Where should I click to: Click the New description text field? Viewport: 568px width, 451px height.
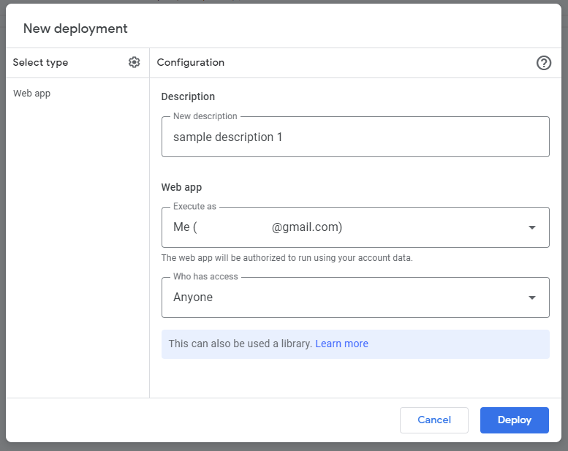(x=355, y=137)
